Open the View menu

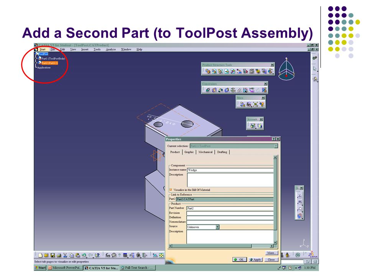pos(73,49)
